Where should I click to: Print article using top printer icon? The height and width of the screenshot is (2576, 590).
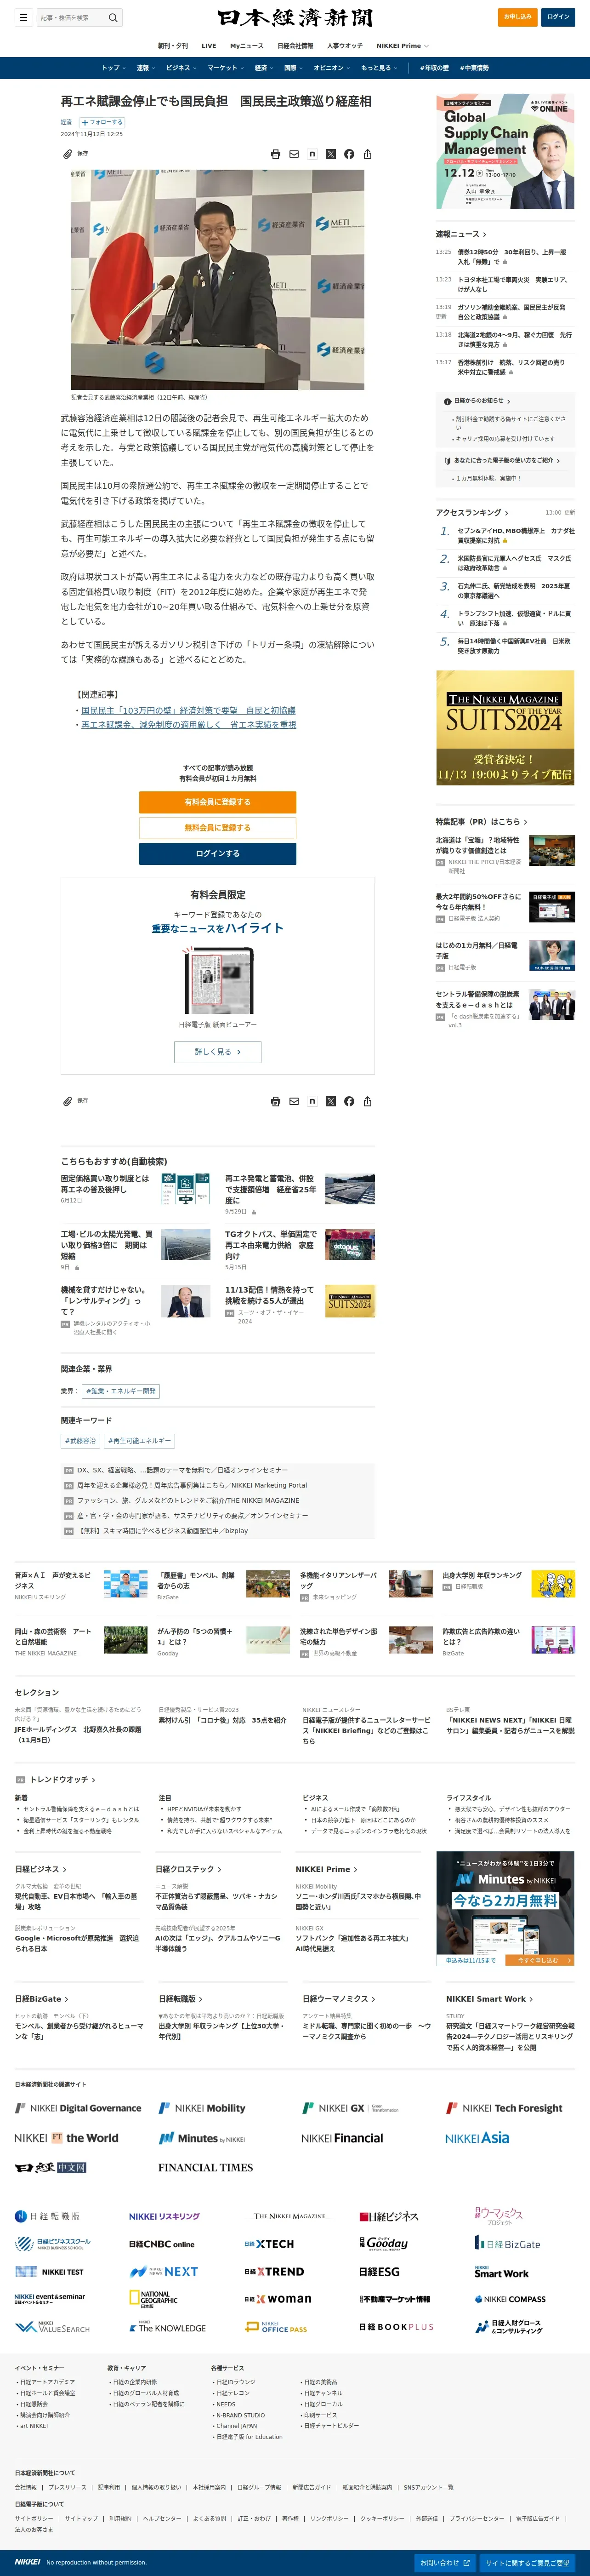pyautogui.click(x=276, y=154)
